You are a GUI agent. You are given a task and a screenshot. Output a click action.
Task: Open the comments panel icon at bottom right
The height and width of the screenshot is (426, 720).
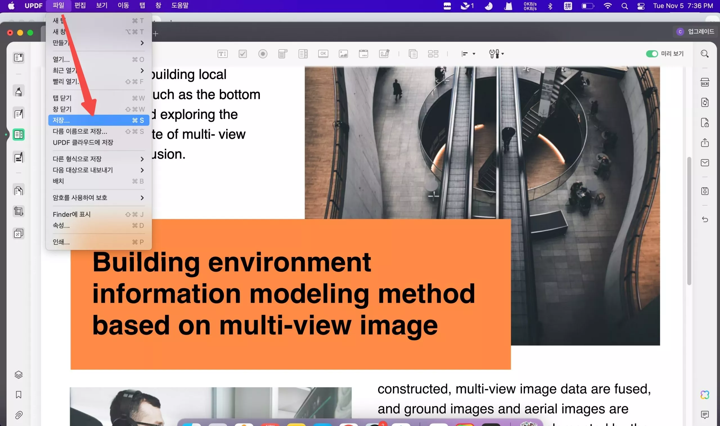[x=705, y=414]
